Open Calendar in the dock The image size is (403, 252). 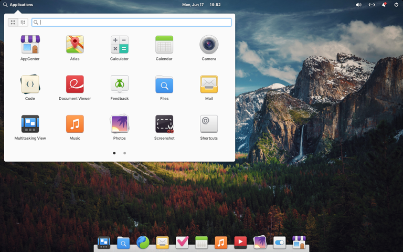click(201, 243)
